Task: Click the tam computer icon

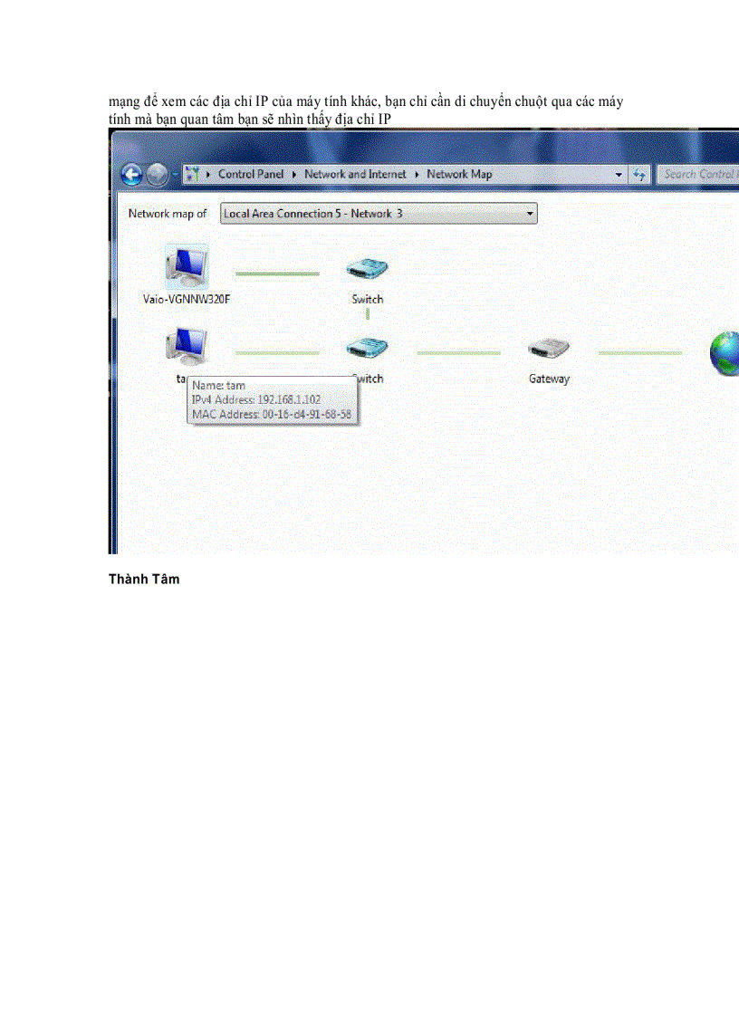Action: point(187,347)
